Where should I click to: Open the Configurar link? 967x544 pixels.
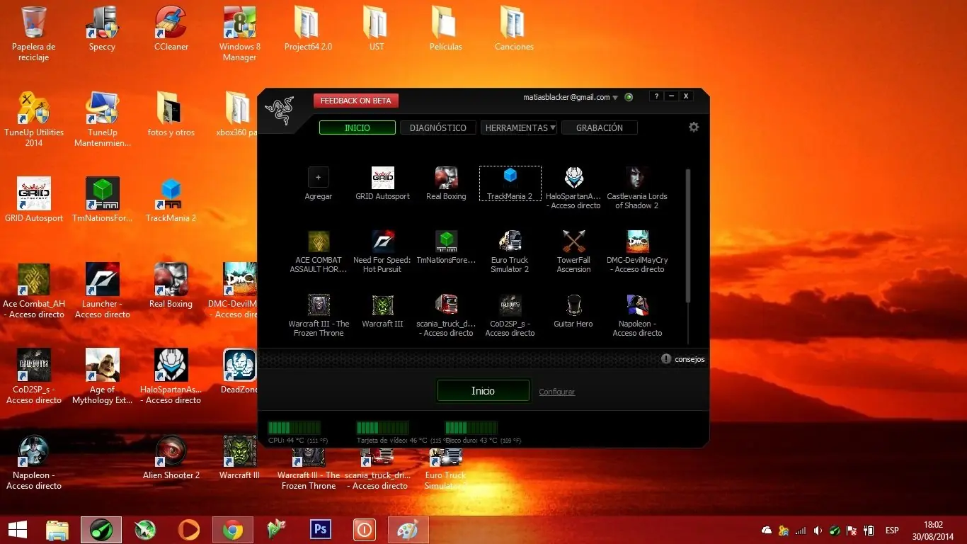[557, 392]
